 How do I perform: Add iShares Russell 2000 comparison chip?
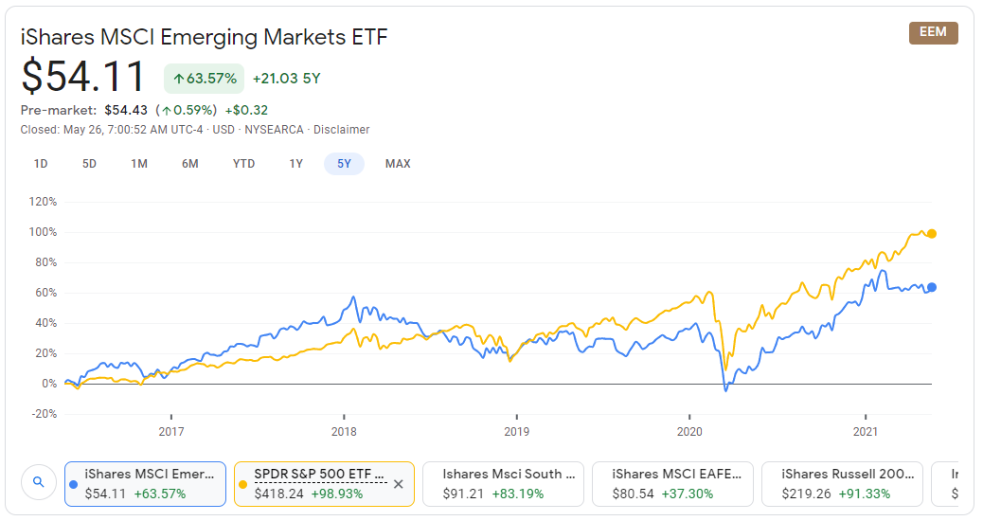point(842,484)
